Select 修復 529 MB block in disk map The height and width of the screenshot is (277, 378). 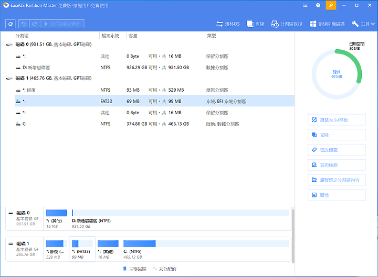(56, 249)
